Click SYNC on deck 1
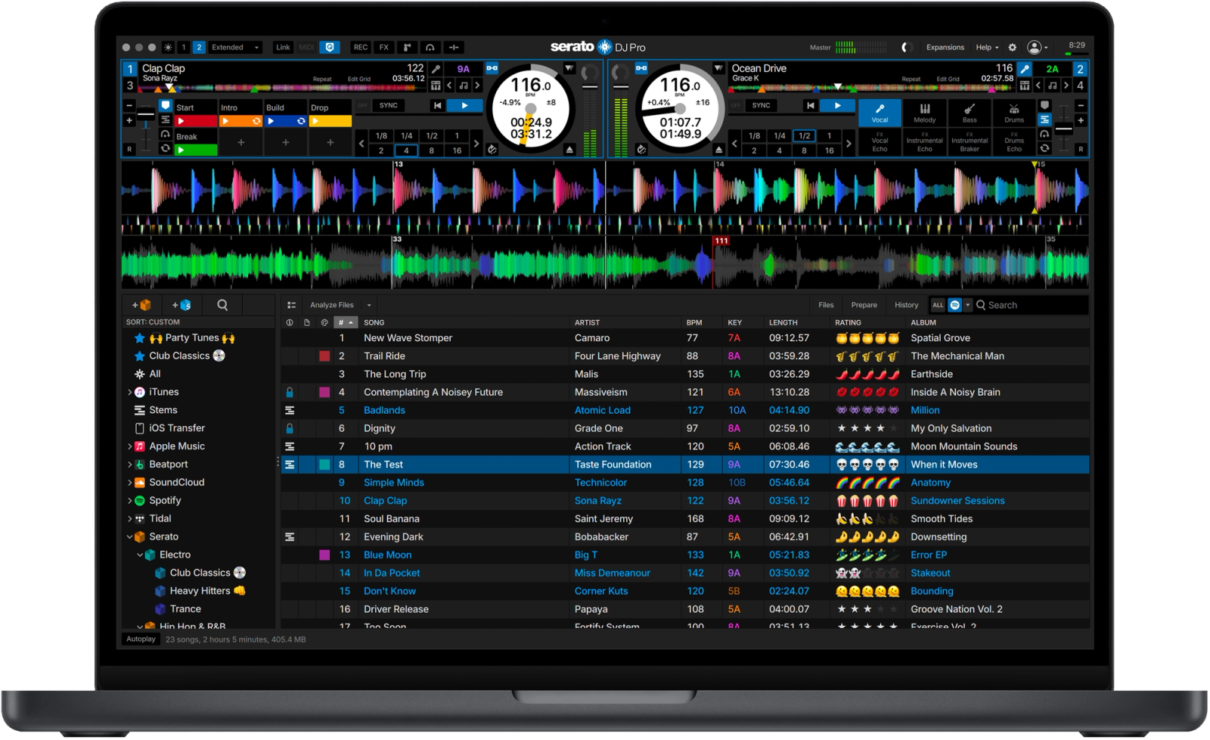This screenshot has width=1210, height=740. coord(389,106)
